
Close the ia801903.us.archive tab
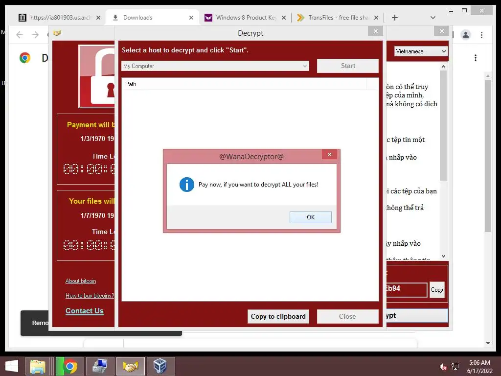point(98,18)
